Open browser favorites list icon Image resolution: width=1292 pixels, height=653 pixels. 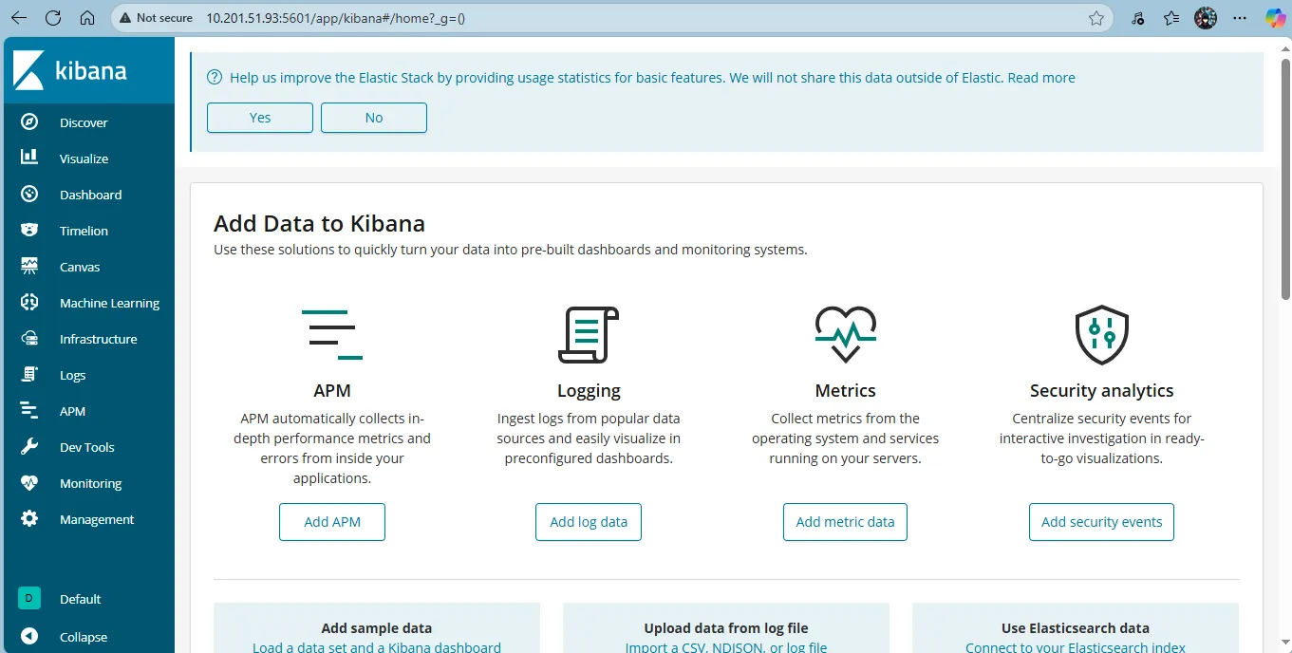click(1171, 17)
